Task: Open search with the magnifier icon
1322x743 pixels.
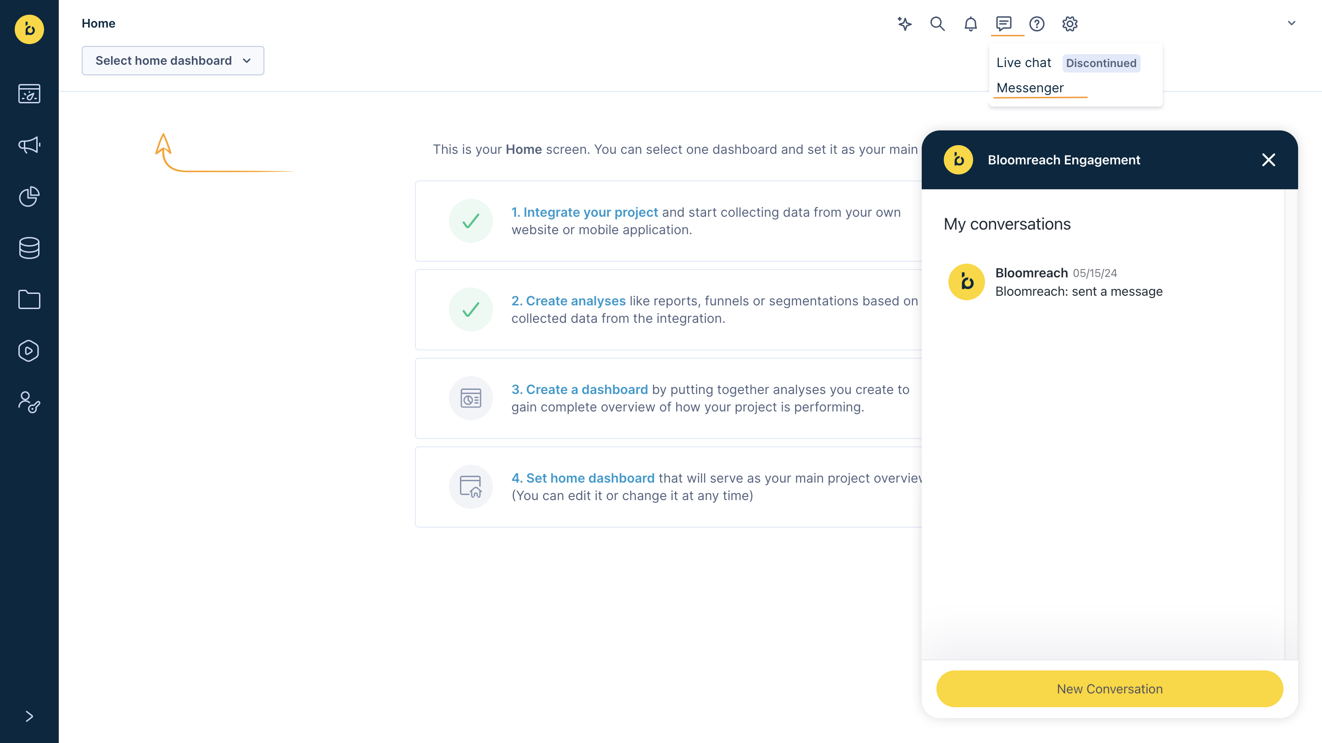Action: (938, 23)
